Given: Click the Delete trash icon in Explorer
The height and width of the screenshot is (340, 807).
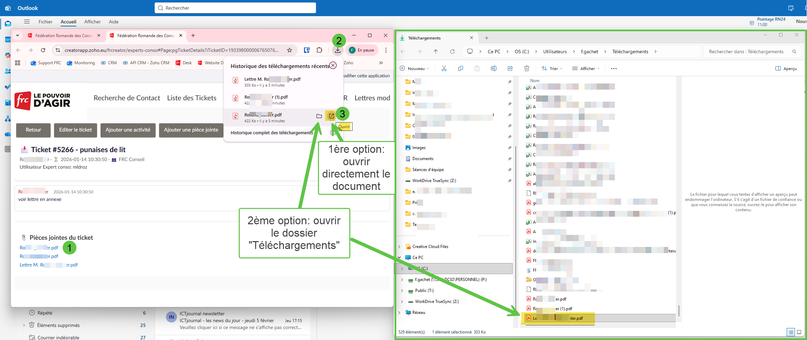Looking at the screenshot, I should 527,69.
